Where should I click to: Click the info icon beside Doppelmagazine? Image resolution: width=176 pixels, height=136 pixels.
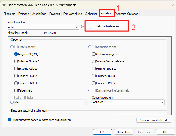pyautogui.click(x=90, y=47)
